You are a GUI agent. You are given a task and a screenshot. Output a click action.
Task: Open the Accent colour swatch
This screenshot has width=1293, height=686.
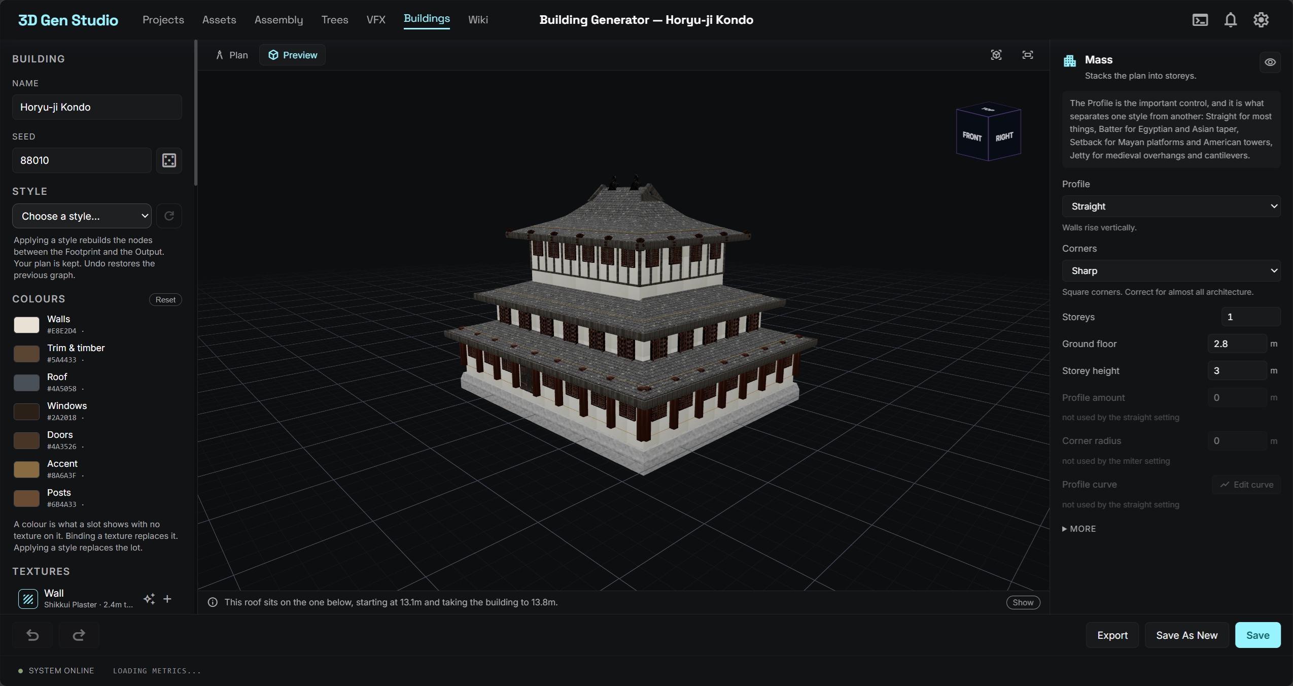[26, 469]
